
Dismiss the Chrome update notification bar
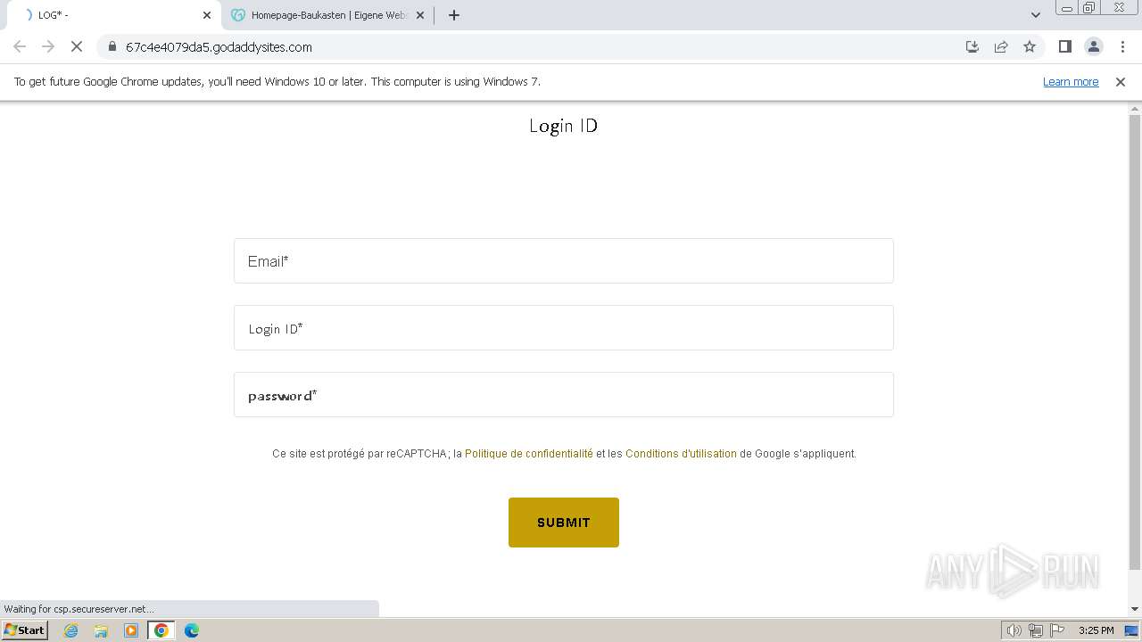pyautogui.click(x=1121, y=81)
